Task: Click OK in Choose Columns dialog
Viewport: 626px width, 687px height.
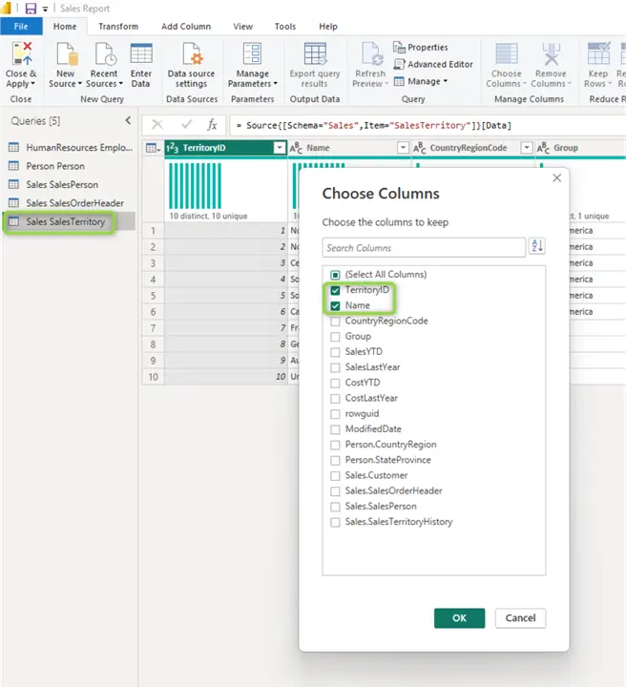Action: 460,618
